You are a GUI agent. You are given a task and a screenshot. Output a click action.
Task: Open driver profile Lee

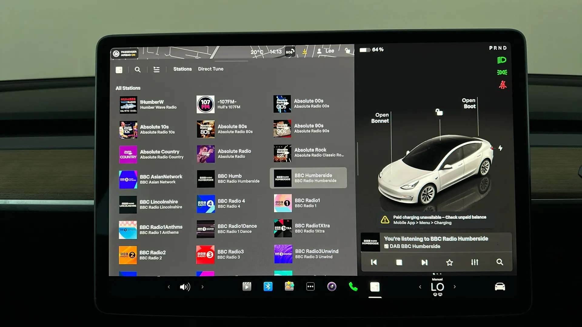click(x=326, y=51)
